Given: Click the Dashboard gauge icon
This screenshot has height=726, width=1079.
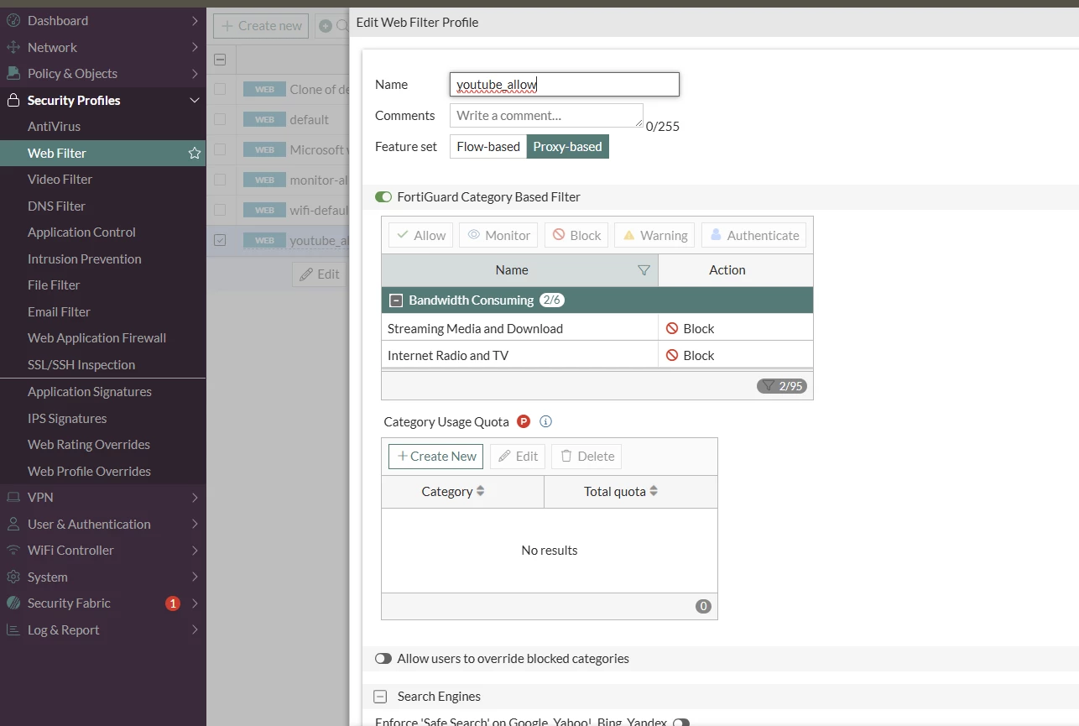Looking at the screenshot, I should [x=13, y=20].
